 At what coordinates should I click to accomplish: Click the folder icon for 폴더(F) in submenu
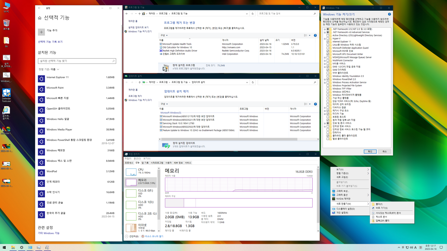[373, 204]
